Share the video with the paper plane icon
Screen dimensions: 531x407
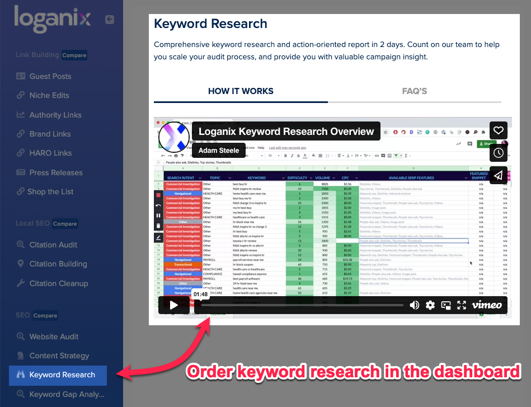click(x=498, y=175)
